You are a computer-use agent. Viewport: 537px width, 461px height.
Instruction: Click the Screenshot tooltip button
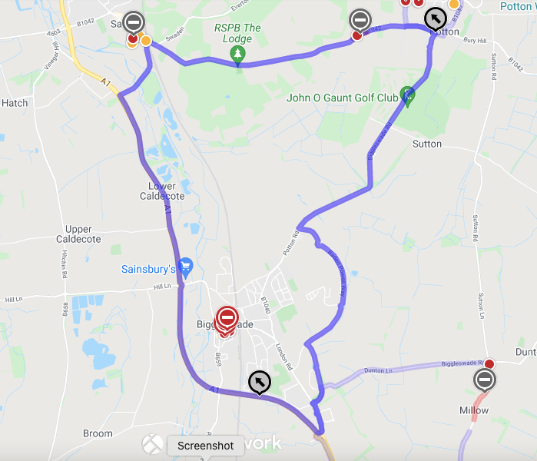(x=205, y=446)
